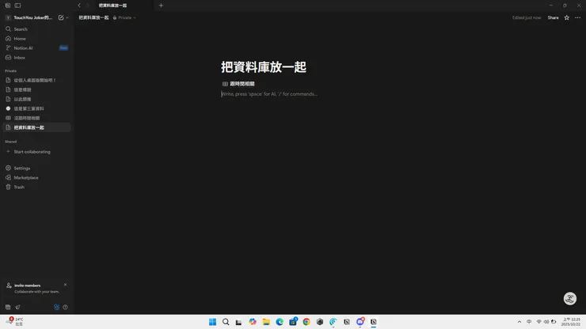Open calendar icon at sidebar bottom
This screenshot has width=586, height=329.
pyautogui.click(x=8, y=307)
